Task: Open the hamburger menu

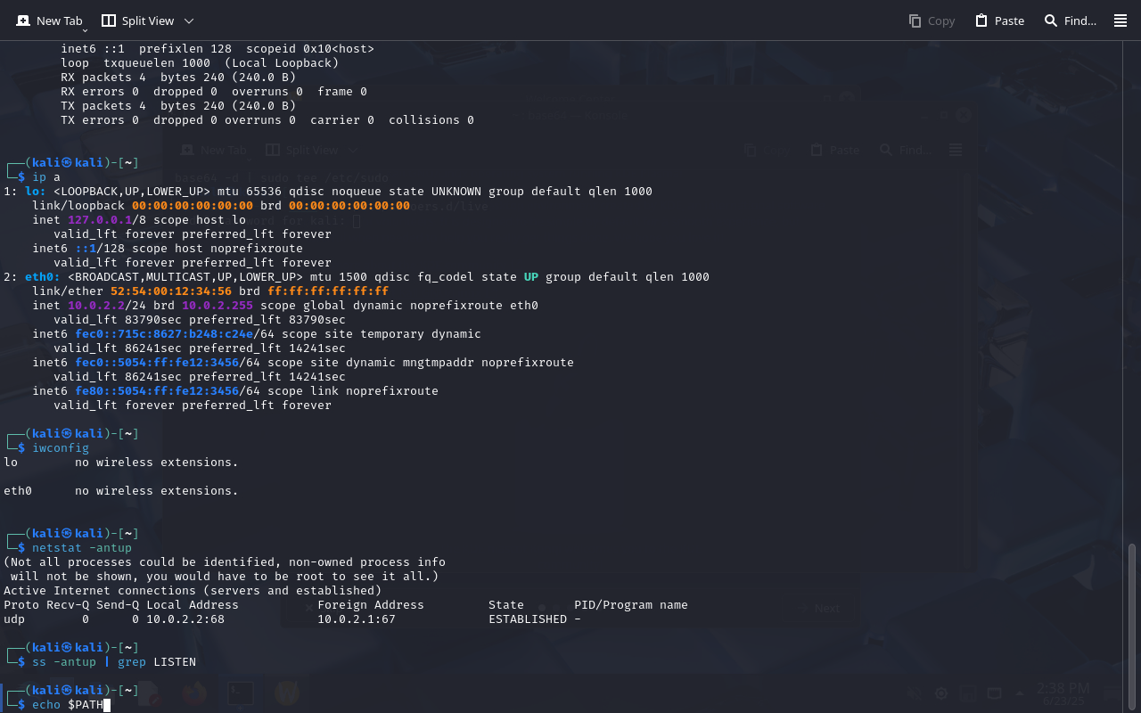Action: (x=1120, y=20)
